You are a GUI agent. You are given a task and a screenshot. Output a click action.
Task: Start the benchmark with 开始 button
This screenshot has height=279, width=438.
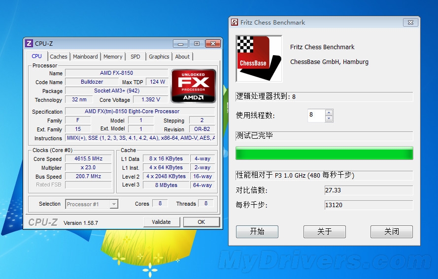click(x=257, y=232)
